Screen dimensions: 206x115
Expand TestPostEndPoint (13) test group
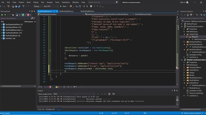point(2,33)
